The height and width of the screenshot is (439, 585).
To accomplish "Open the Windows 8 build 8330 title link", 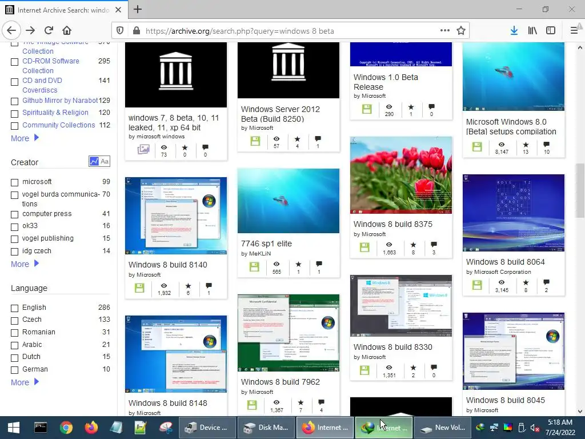I will [x=393, y=347].
